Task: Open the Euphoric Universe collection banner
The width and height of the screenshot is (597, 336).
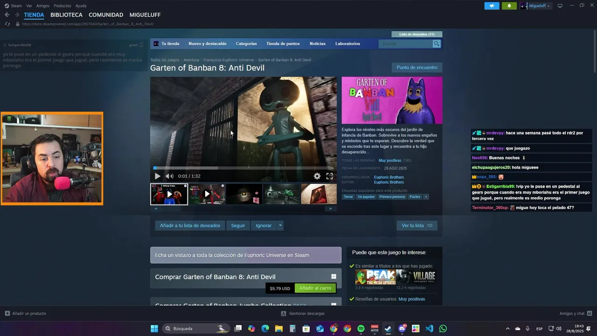Action: 246,255
